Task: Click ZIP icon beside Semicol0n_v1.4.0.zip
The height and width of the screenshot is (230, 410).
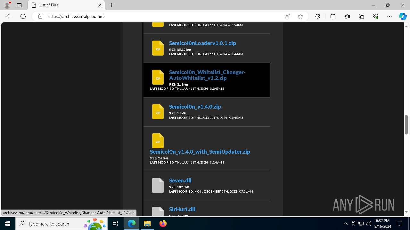Action: click(x=158, y=111)
